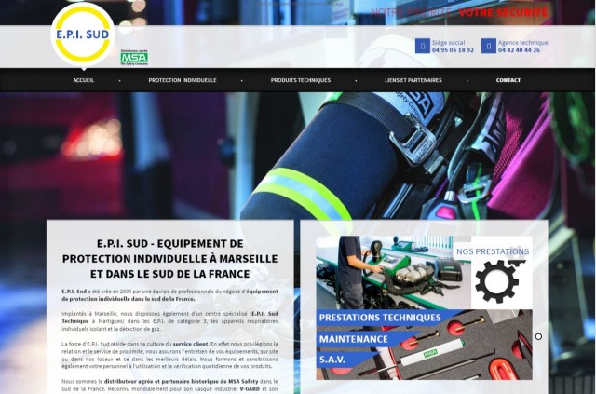
Task: Click paragraph starting 'Implantés à Marseille'
Action: click(169, 321)
